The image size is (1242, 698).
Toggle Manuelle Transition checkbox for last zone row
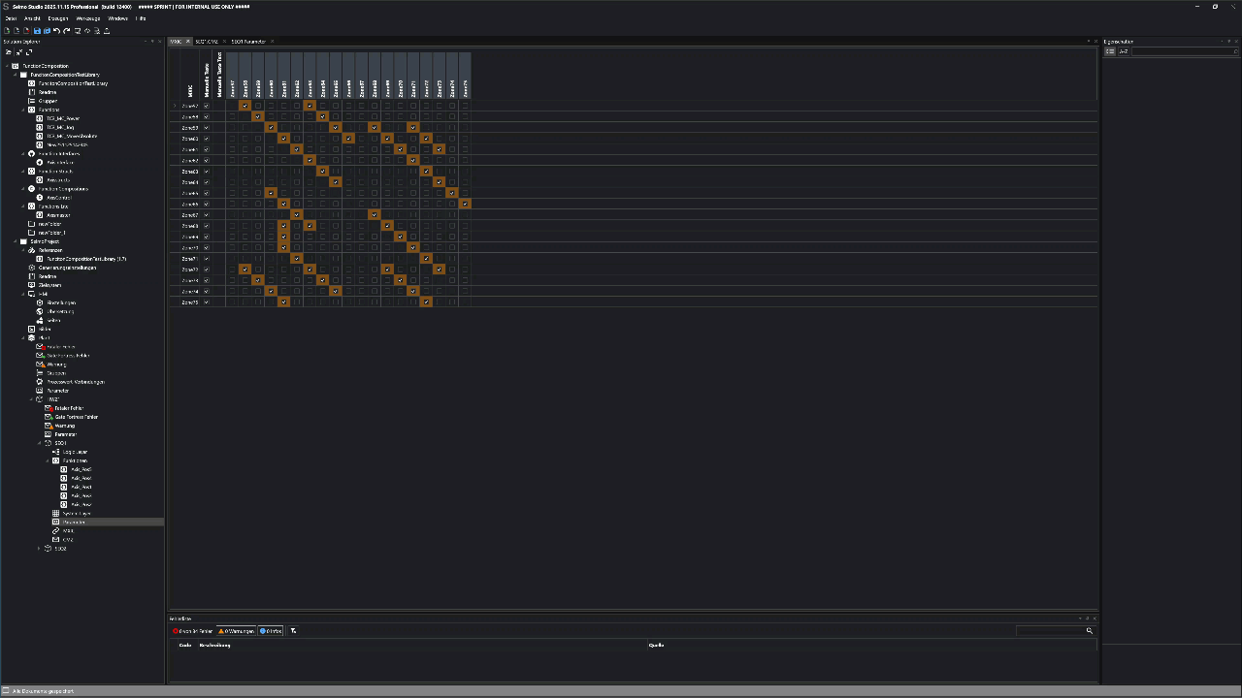click(x=206, y=302)
